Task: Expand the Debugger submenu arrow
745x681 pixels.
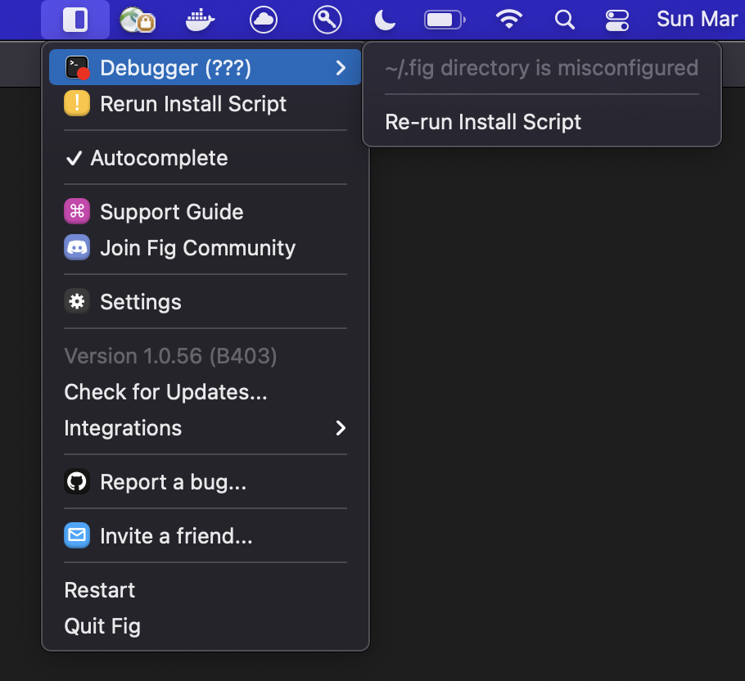Action: point(341,68)
